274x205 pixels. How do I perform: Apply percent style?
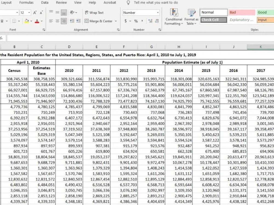click(x=136, y=21)
